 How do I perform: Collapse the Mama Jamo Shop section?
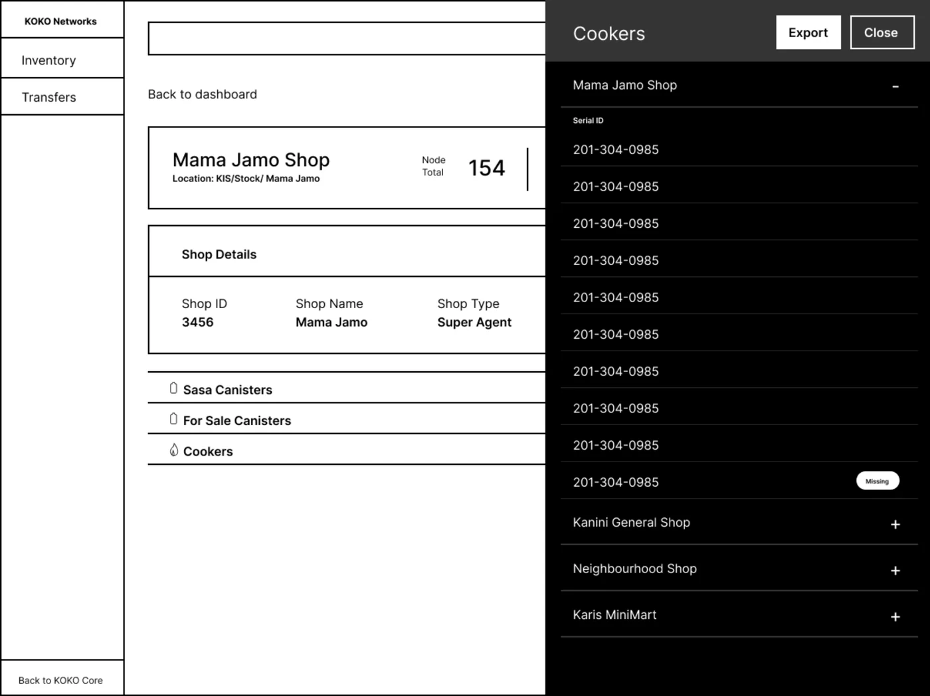click(x=895, y=86)
